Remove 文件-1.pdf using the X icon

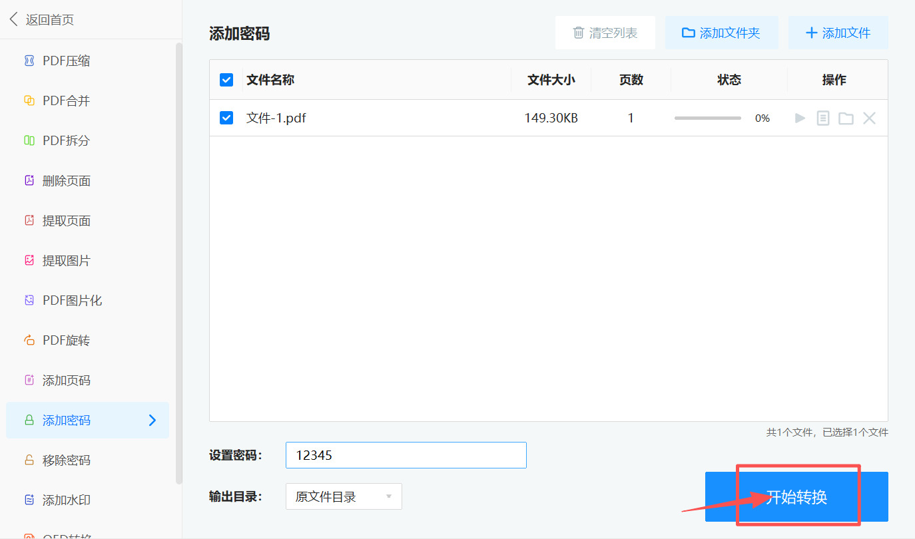click(869, 118)
